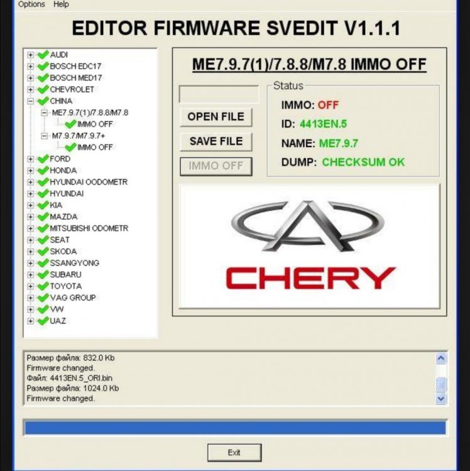Expand the MAZDA tree node
This screenshot has height=471, width=470.
click(x=30, y=217)
